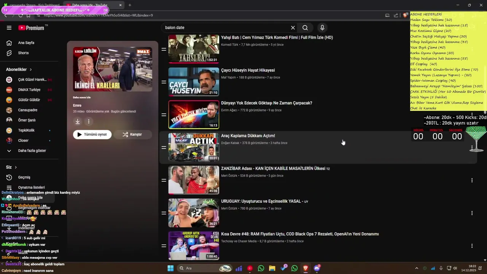
Task: Select the Daha sonra izle YouTube tab
Action: coord(94,5)
